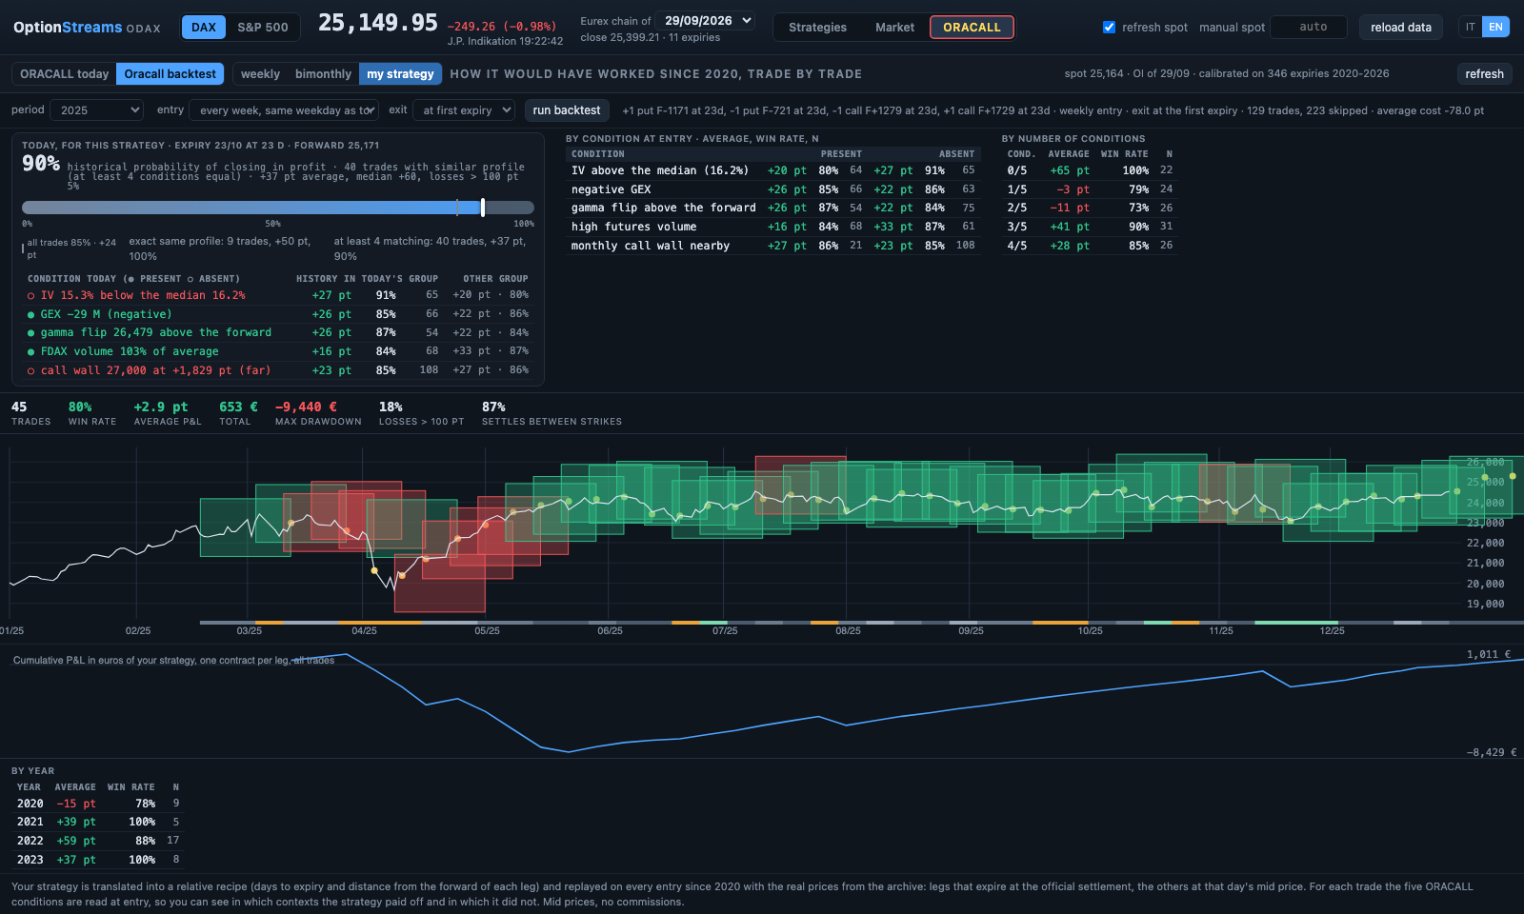1524x914 pixels.
Task: Open the ORACALL tab
Action: click(972, 28)
